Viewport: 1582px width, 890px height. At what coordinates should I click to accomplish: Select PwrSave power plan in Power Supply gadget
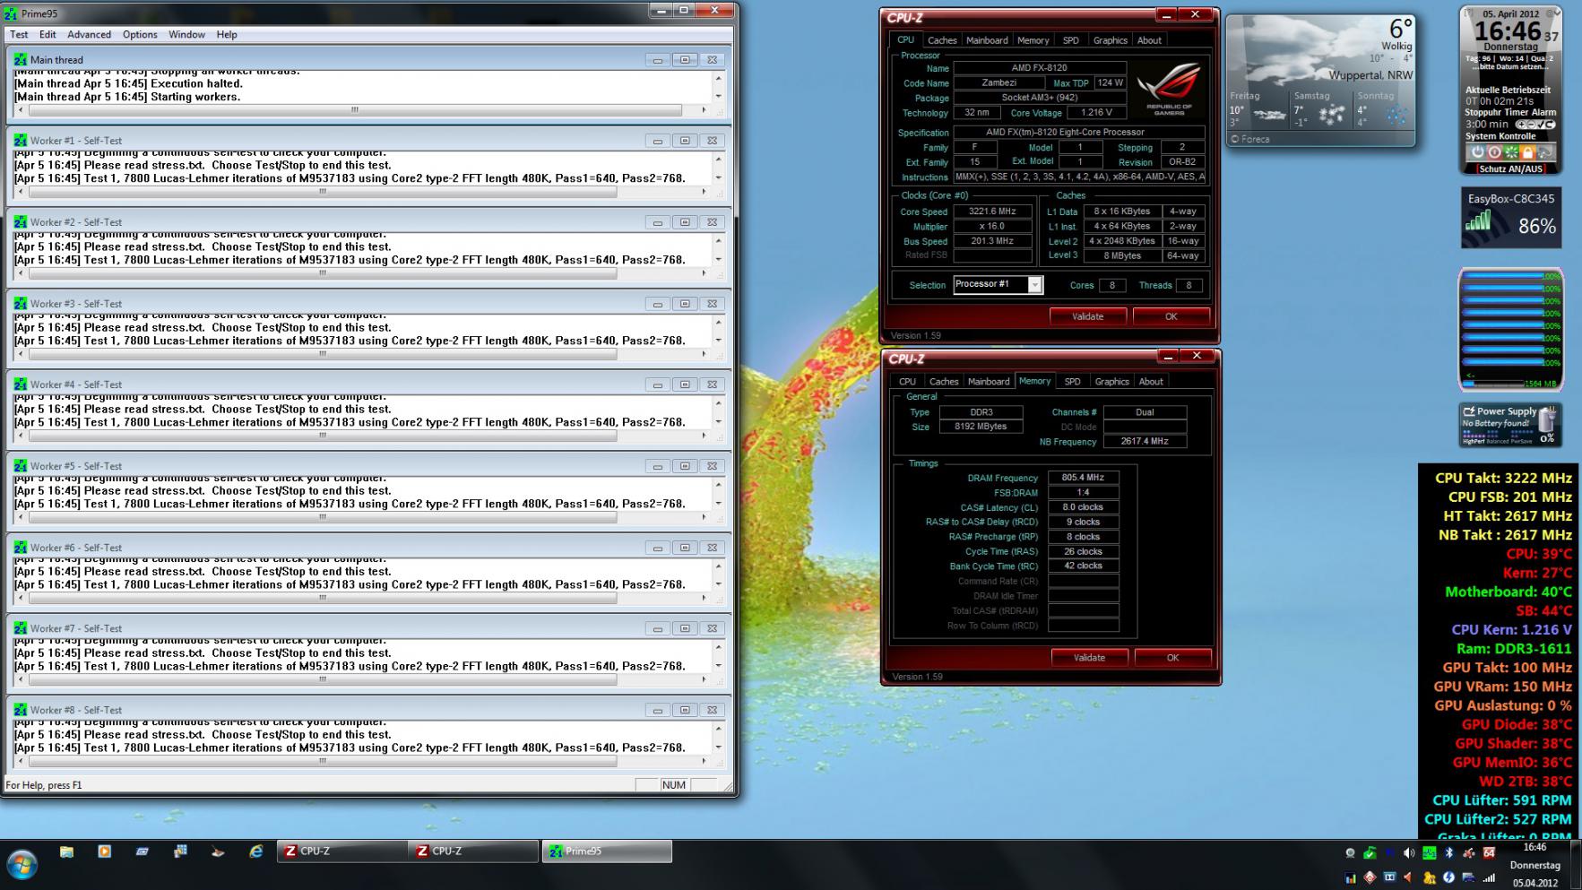coord(1521,441)
